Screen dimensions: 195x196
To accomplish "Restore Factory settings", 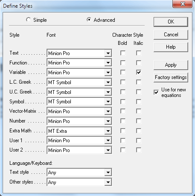I will (x=171, y=77).
